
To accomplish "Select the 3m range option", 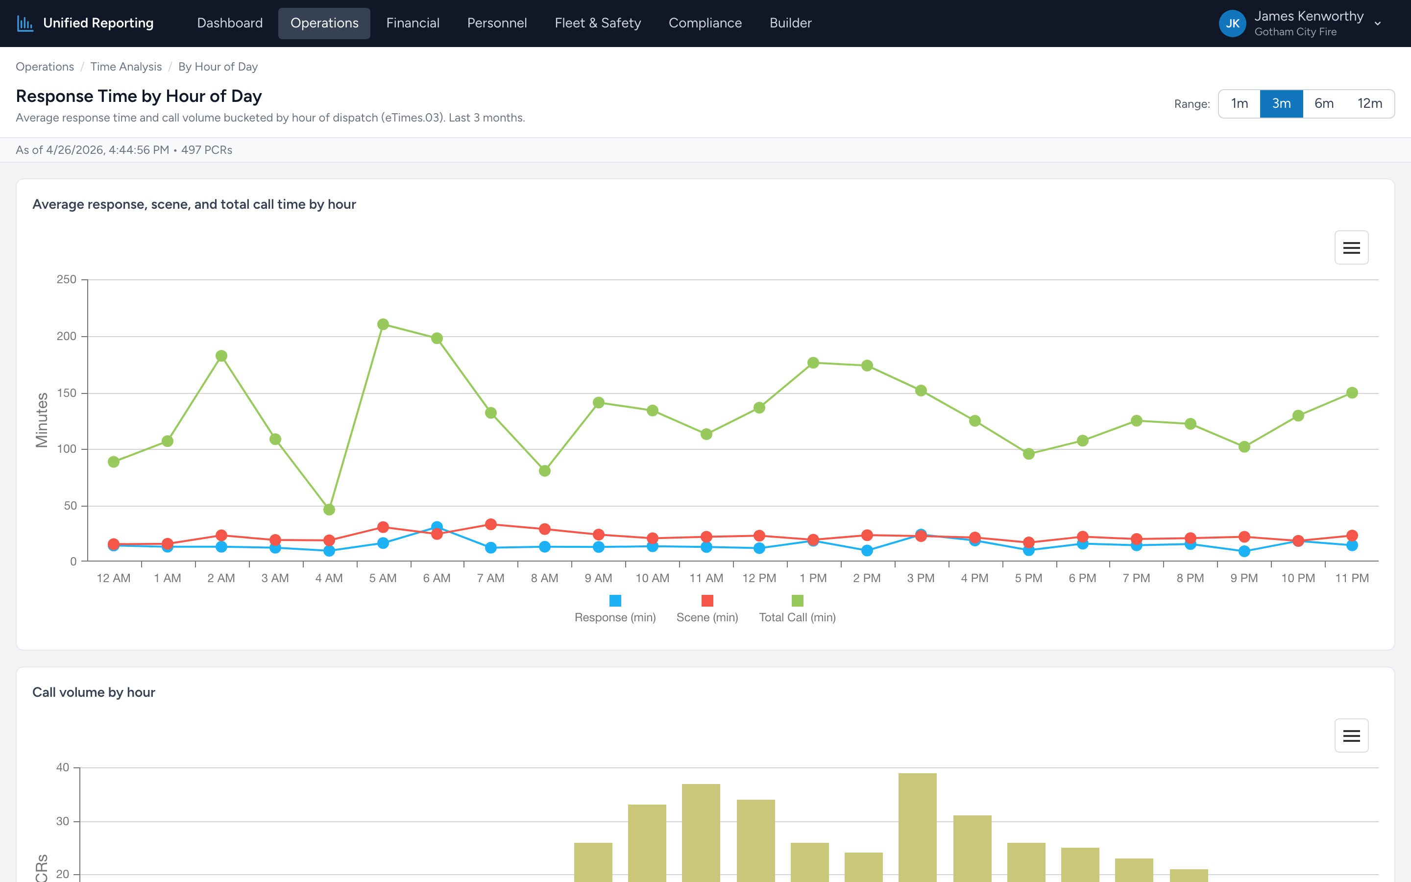I will pyautogui.click(x=1281, y=104).
